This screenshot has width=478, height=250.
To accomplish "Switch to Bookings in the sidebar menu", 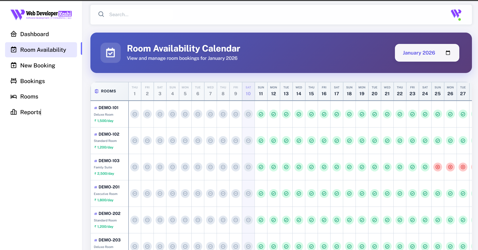I will [32, 81].
